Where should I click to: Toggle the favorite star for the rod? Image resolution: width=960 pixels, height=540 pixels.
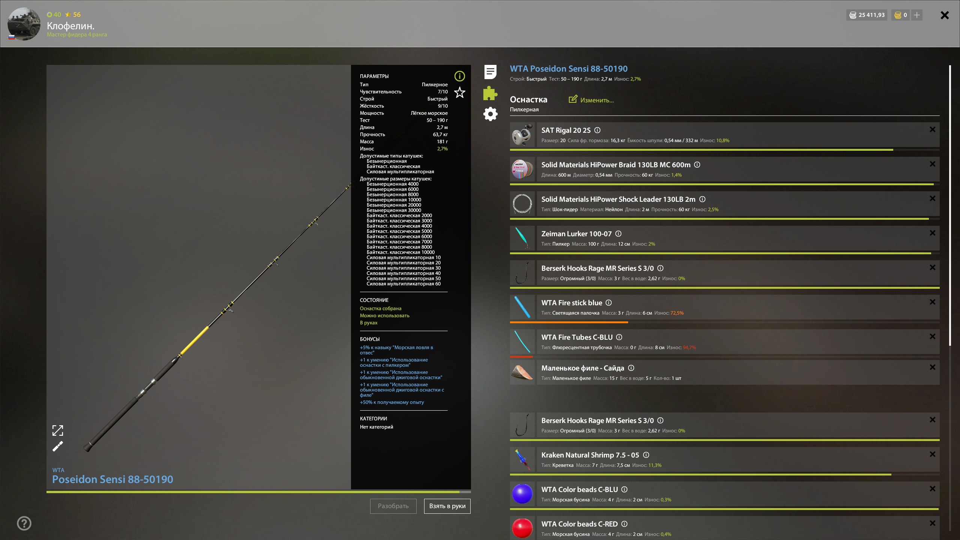[x=459, y=93]
